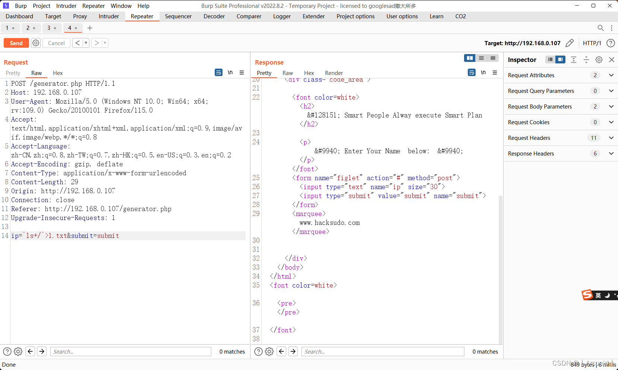Click the Repeater tab search magnifier
This screenshot has width=618, height=370.
600,28
